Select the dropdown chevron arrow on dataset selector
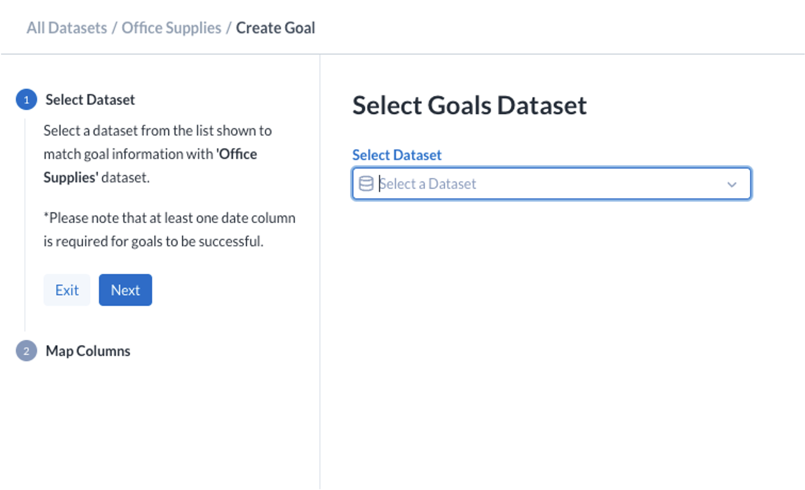 (732, 184)
